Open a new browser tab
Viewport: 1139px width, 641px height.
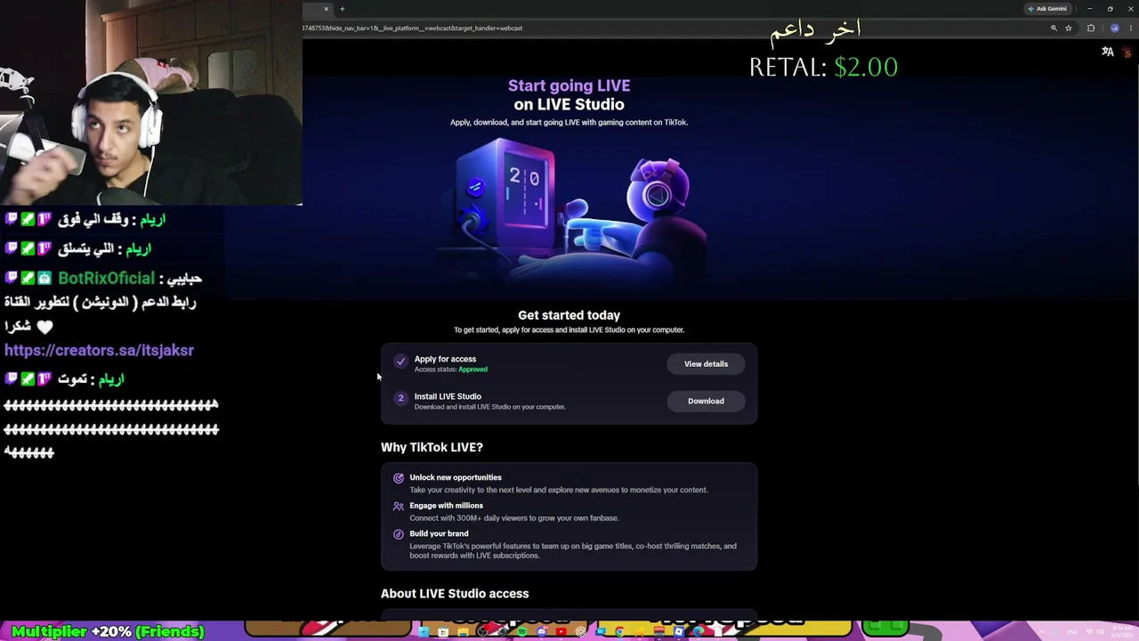point(342,9)
